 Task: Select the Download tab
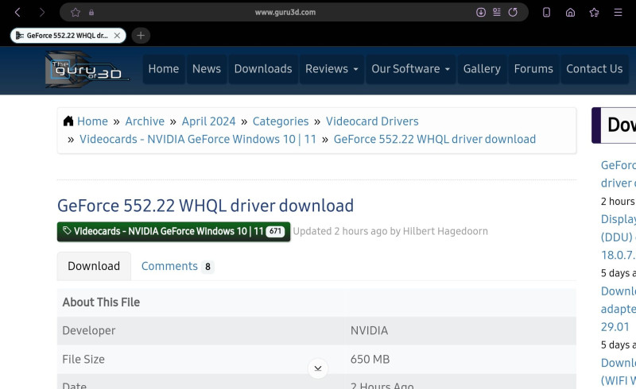click(94, 266)
